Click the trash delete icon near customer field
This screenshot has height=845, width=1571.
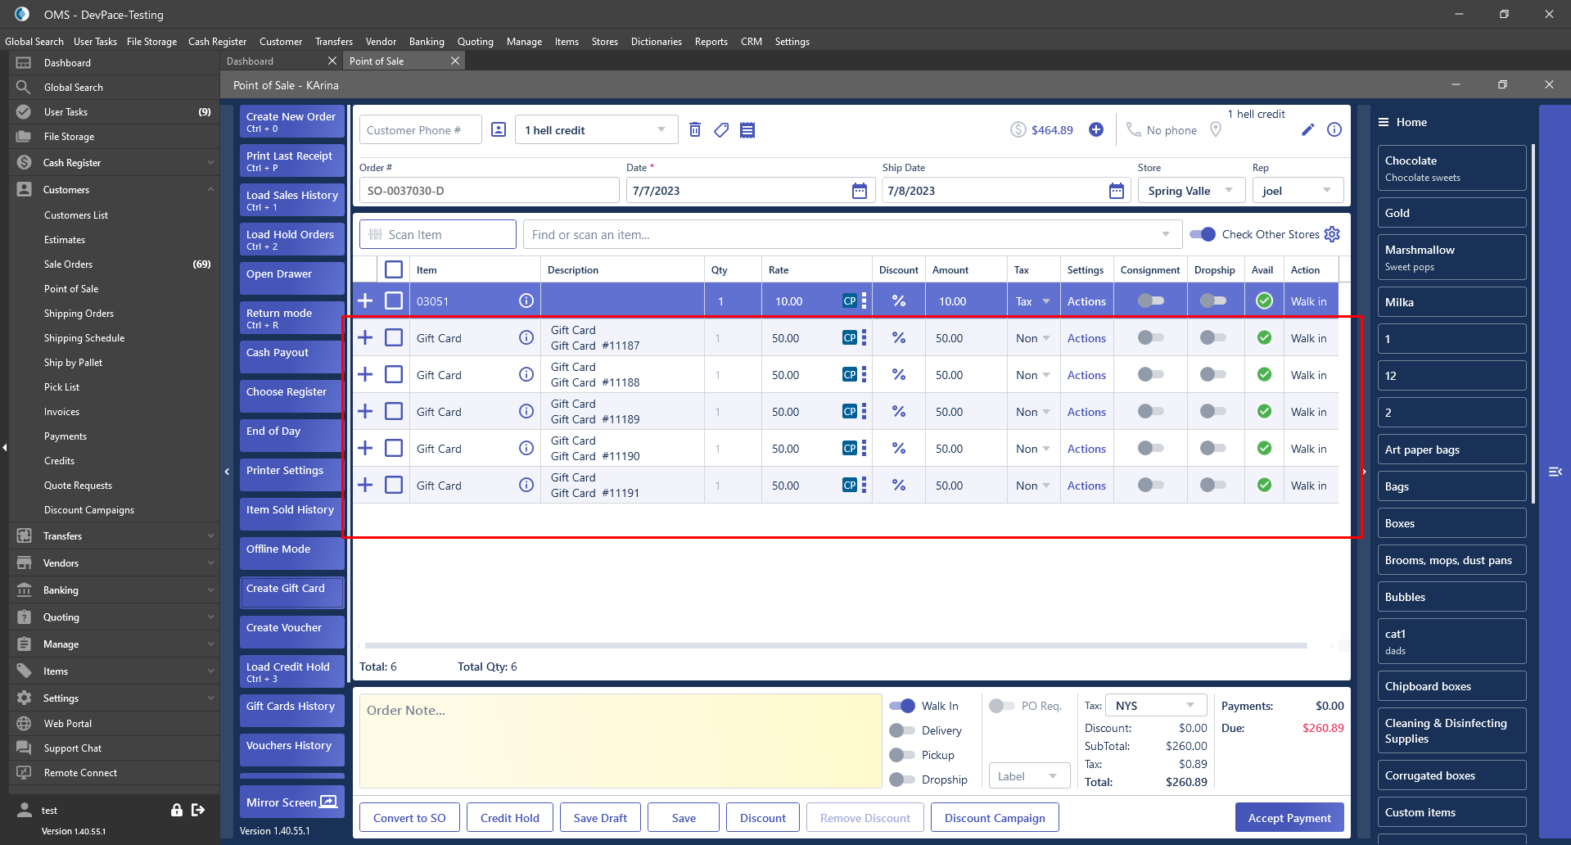695,129
